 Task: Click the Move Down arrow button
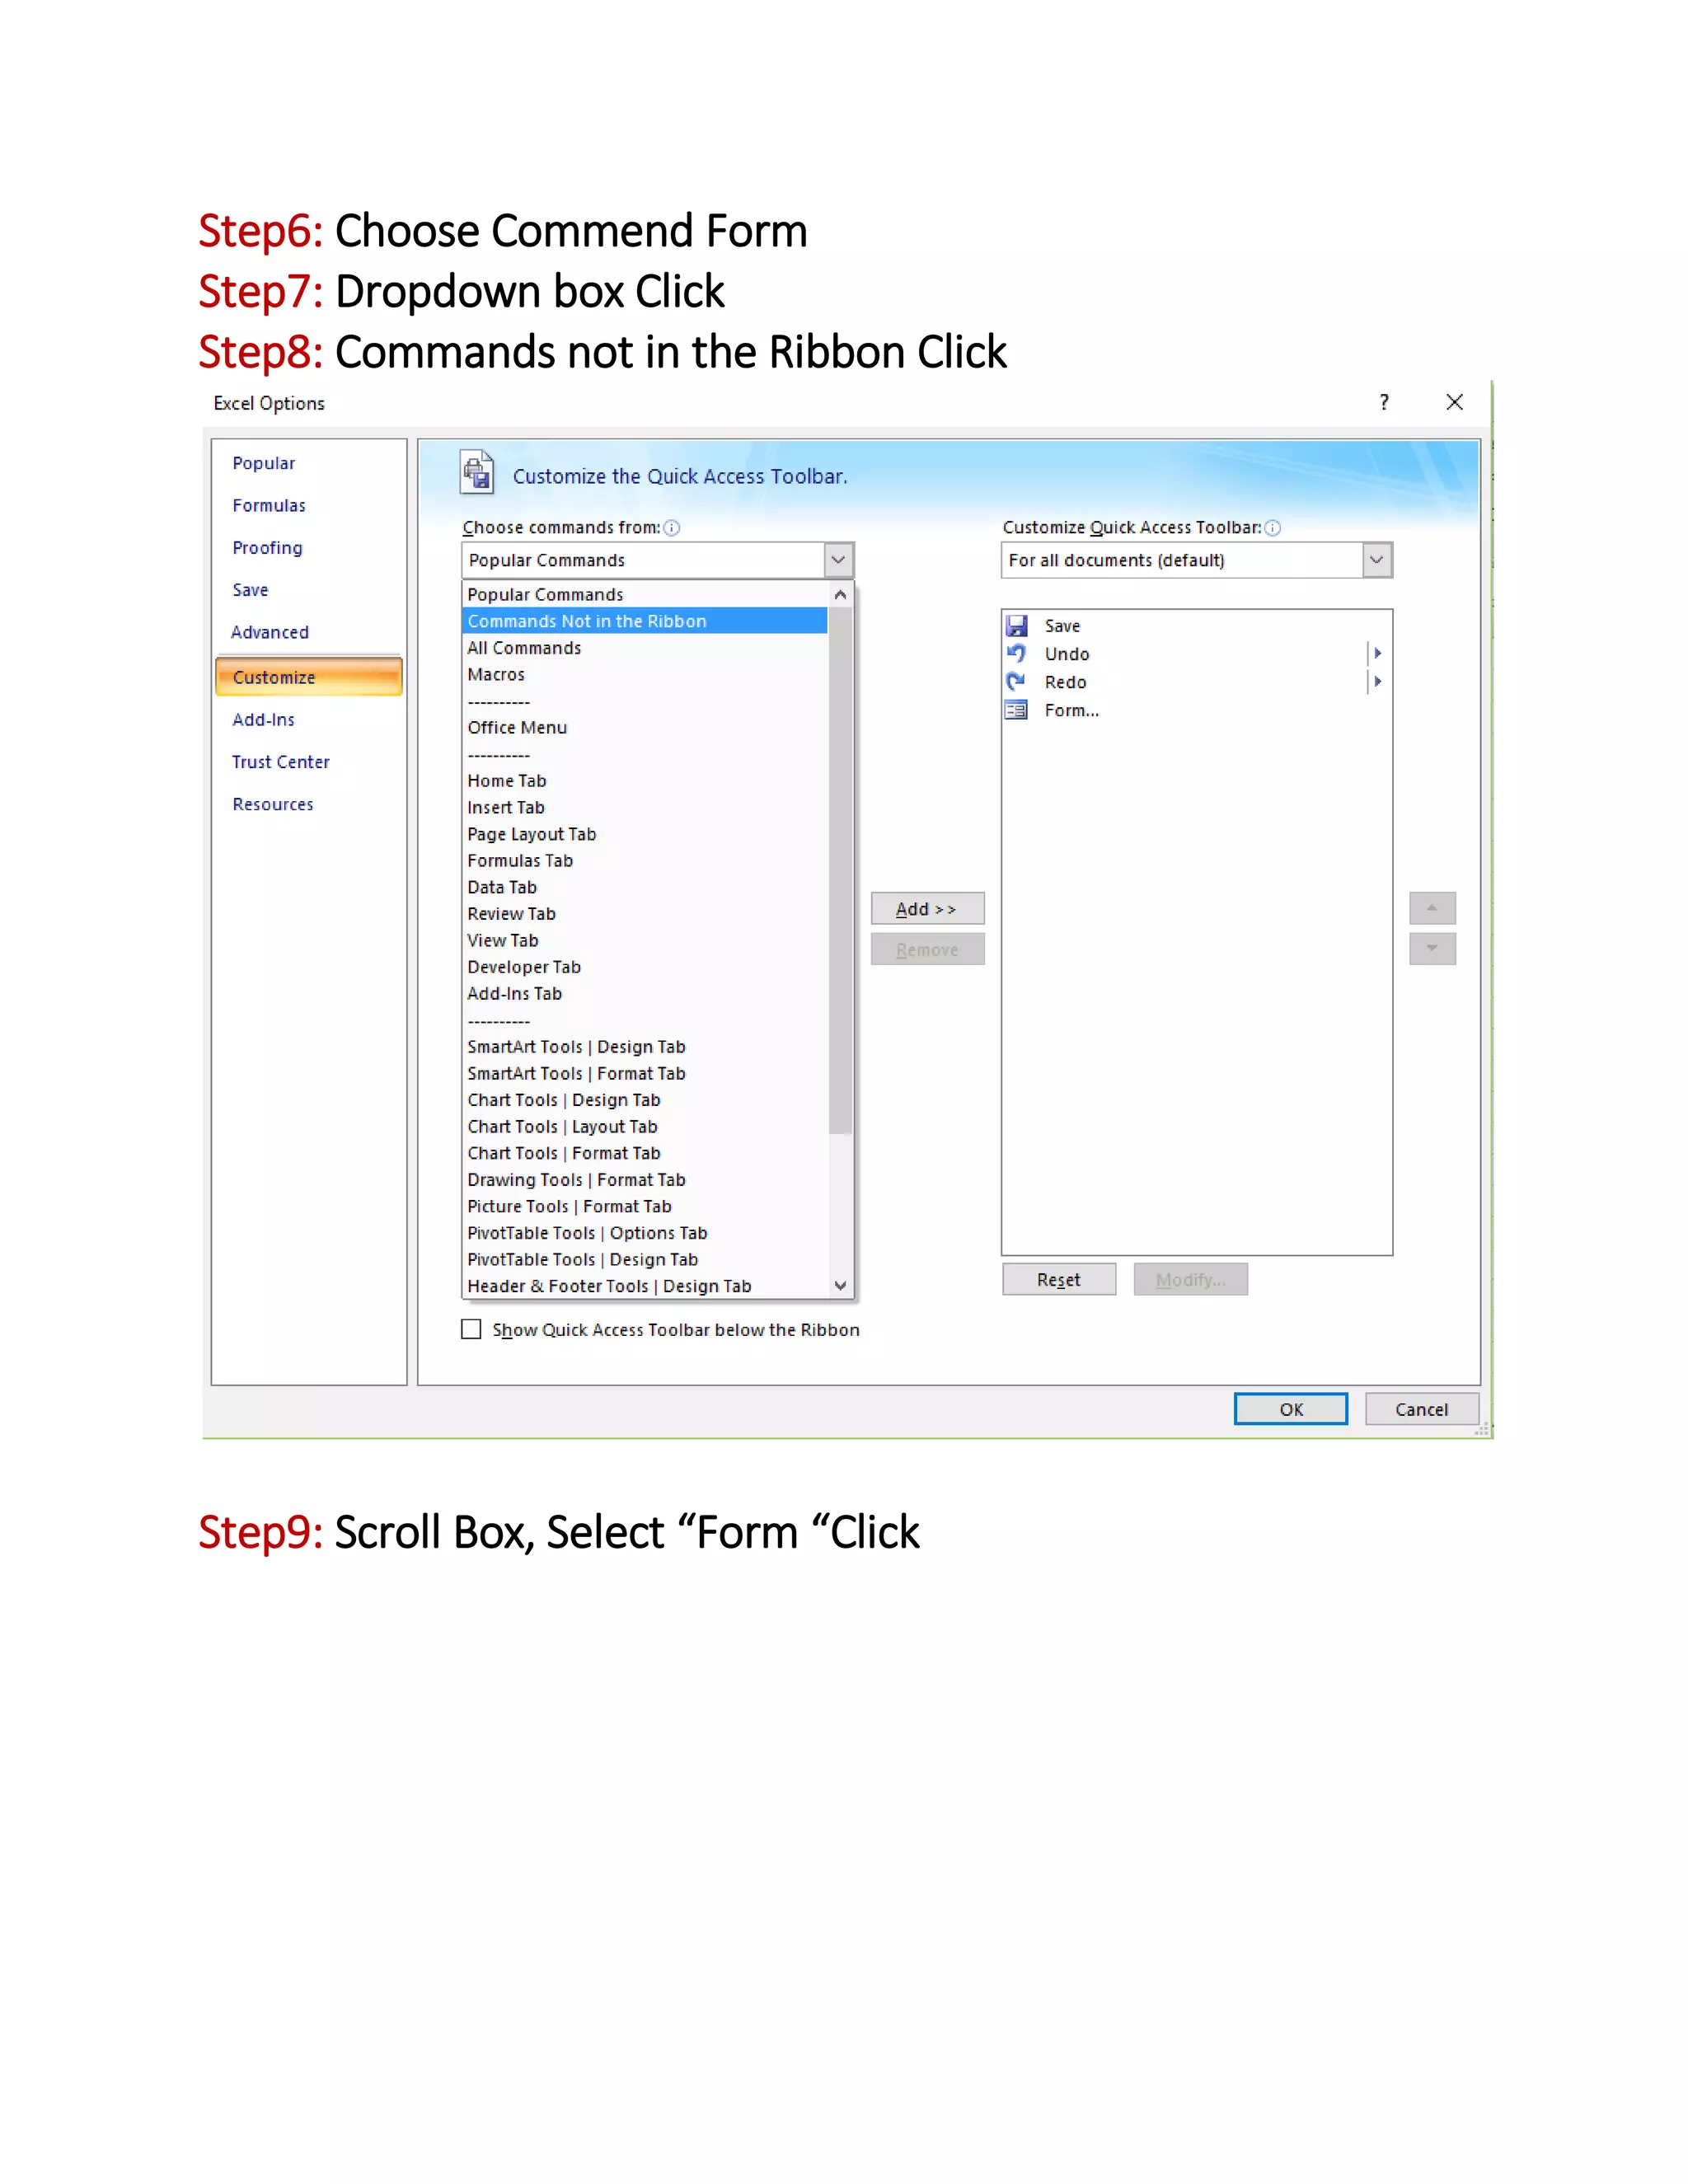coord(1432,948)
